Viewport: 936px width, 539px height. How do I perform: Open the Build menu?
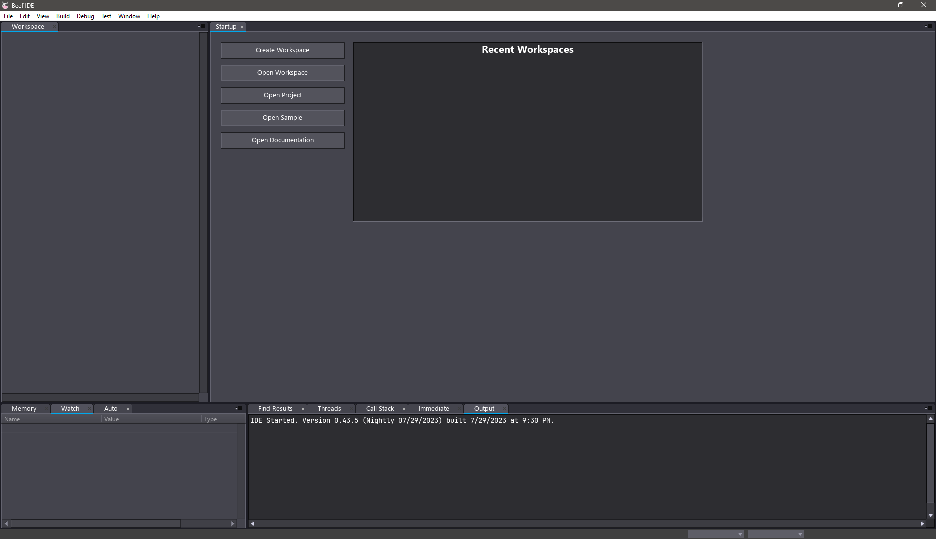pyautogui.click(x=63, y=16)
